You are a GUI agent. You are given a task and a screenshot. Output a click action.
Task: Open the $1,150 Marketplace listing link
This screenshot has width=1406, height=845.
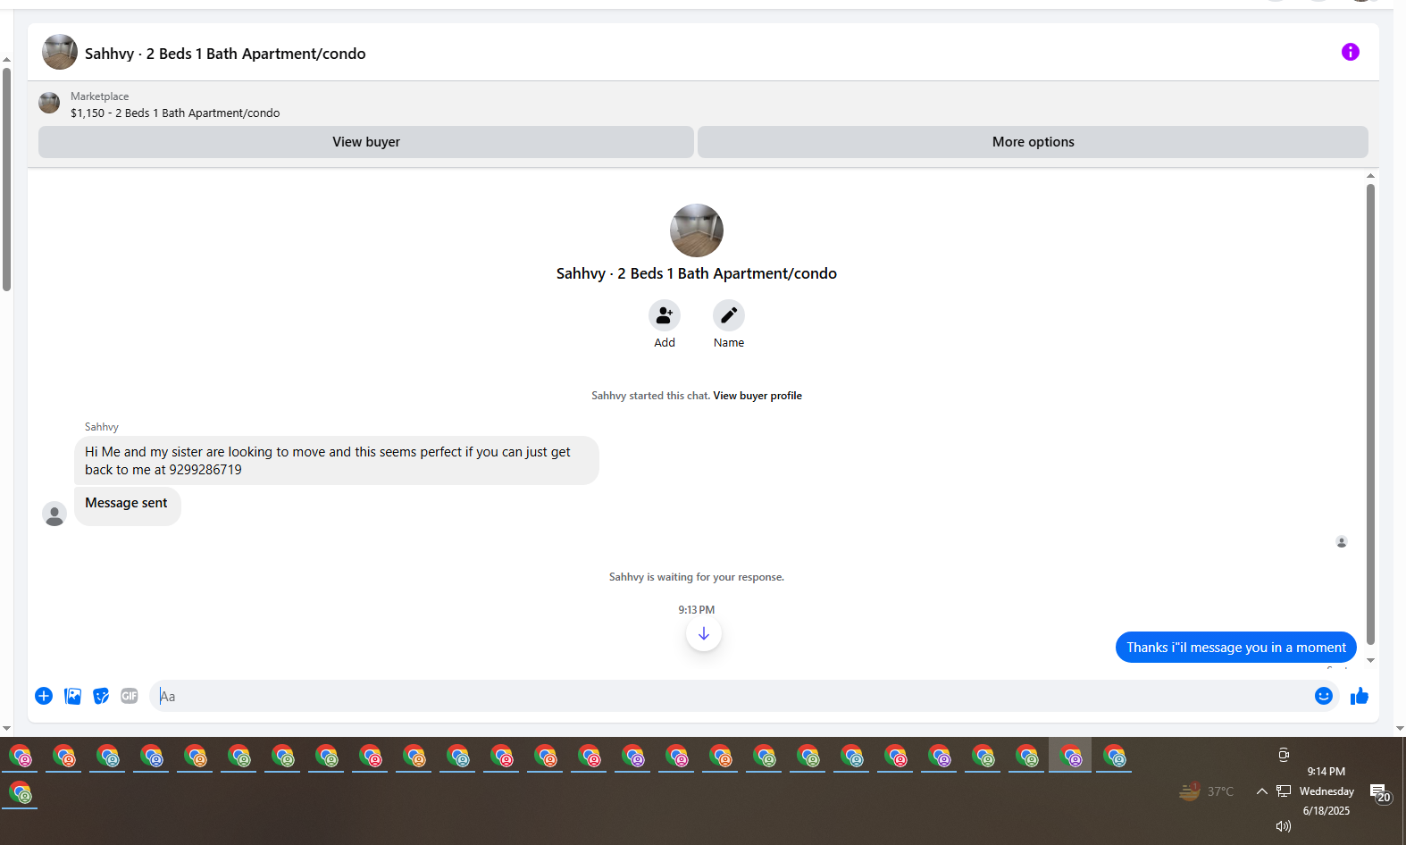(x=175, y=113)
